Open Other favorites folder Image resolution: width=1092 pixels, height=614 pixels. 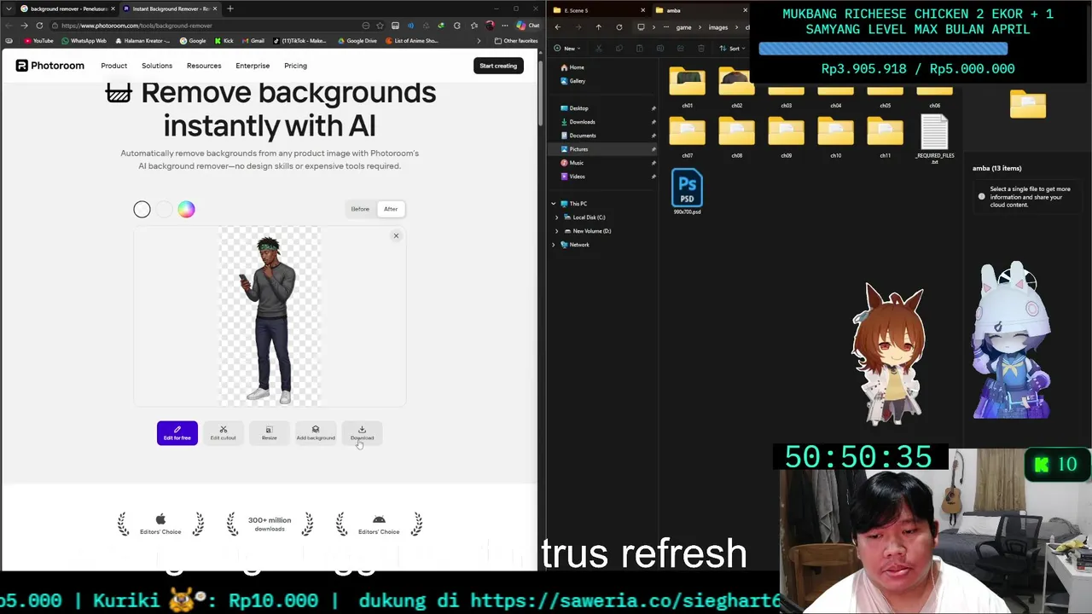[x=516, y=40]
